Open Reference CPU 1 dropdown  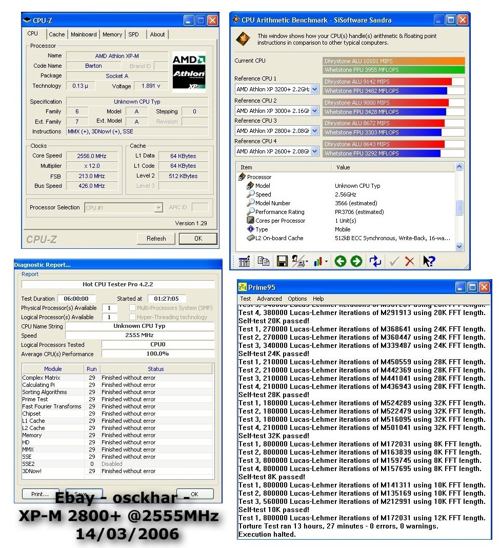pyautogui.click(x=314, y=89)
